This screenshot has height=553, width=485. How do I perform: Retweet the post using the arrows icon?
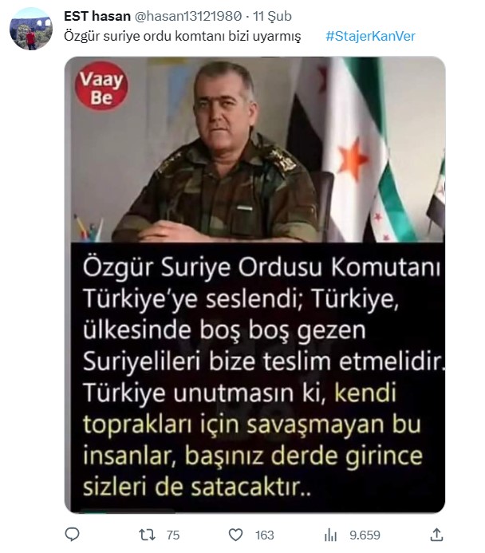[147, 535]
